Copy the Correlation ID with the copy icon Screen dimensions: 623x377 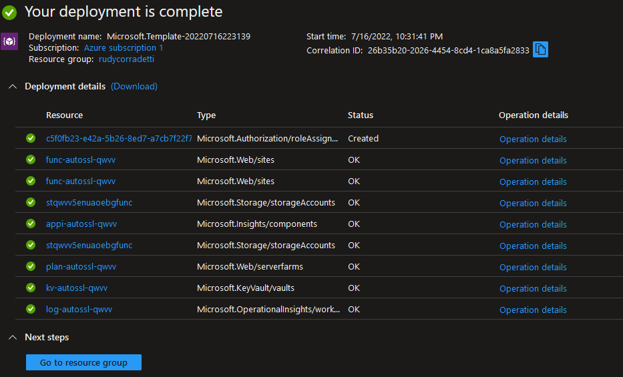point(540,49)
